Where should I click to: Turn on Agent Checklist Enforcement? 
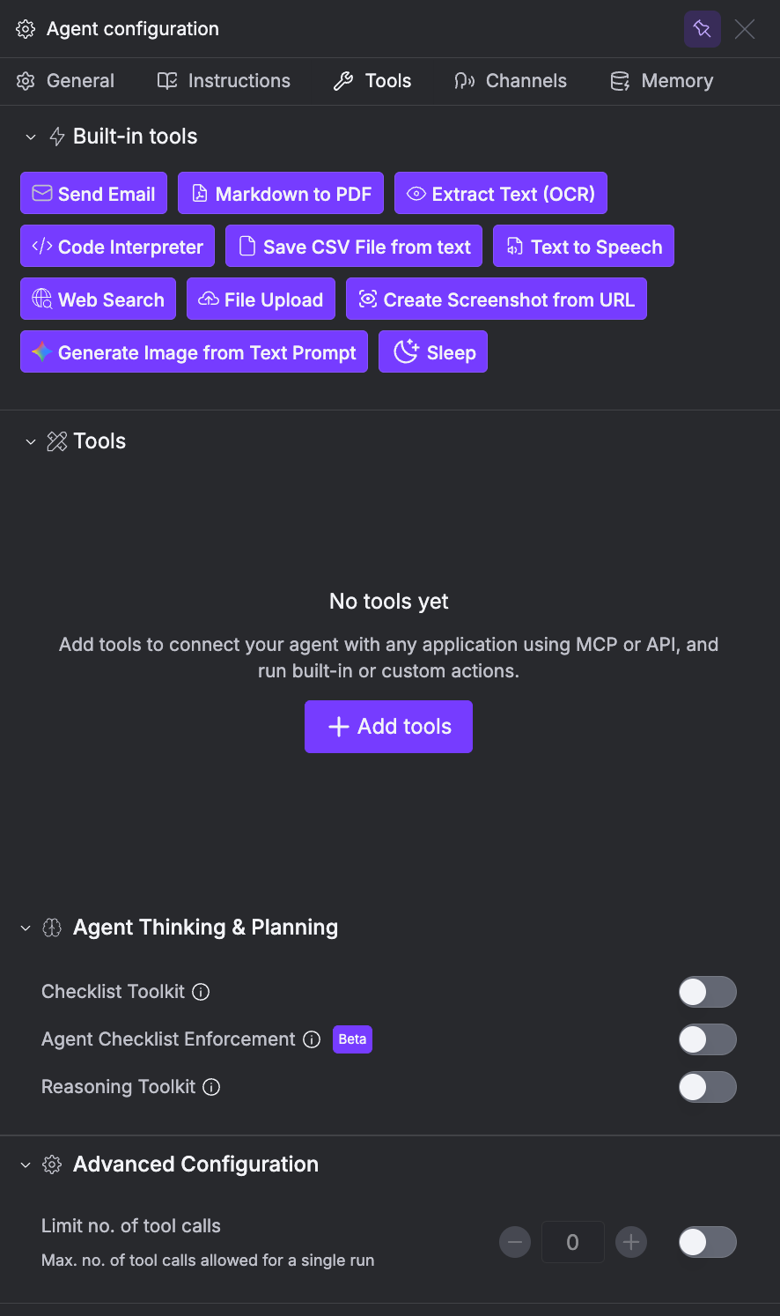707,1039
